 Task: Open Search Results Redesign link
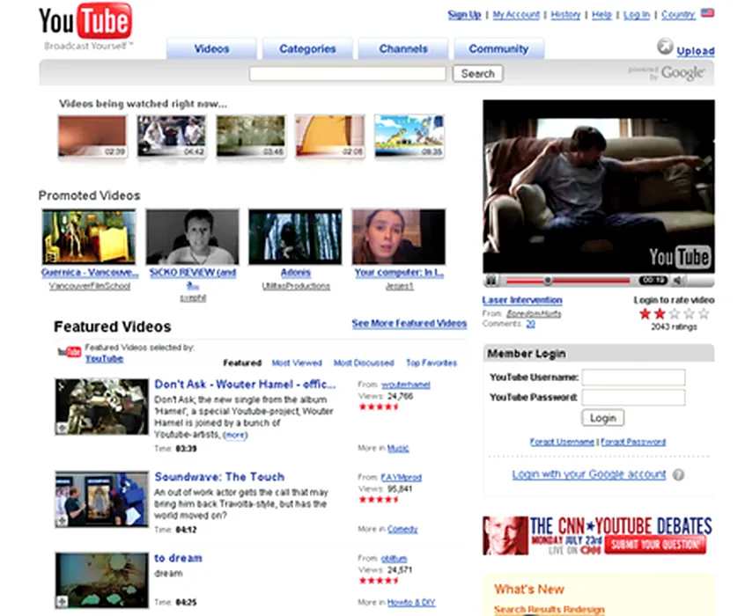(x=550, y=609)
